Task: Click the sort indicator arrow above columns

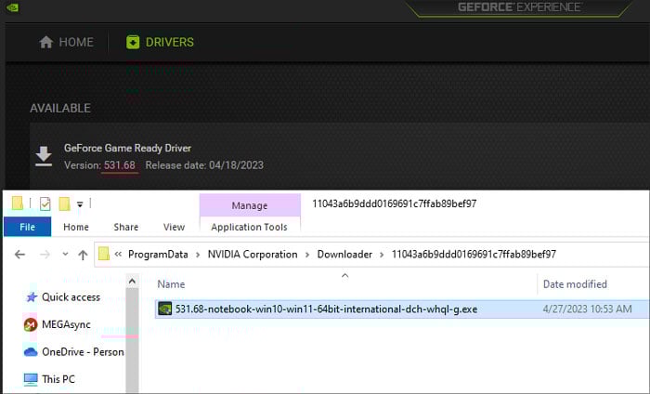Action: pyautogui.click(x=344, y=276)
